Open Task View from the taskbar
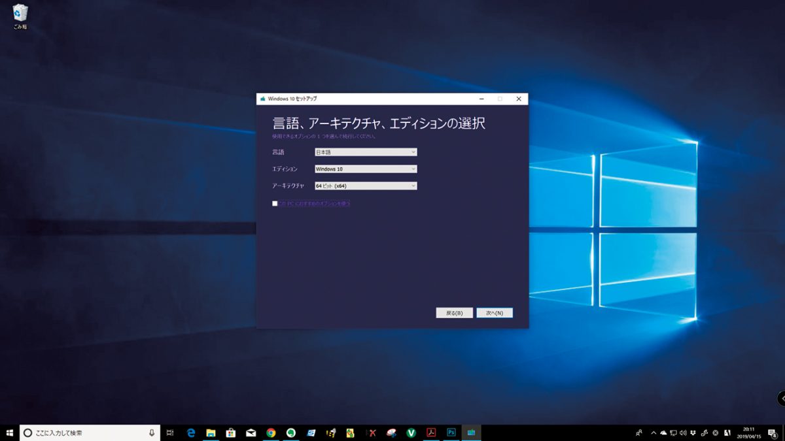This screenshot has width=785, height=441. [x=170, y=433]
